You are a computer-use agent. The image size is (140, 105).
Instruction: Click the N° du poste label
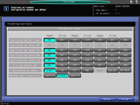(x=103, y=14)
